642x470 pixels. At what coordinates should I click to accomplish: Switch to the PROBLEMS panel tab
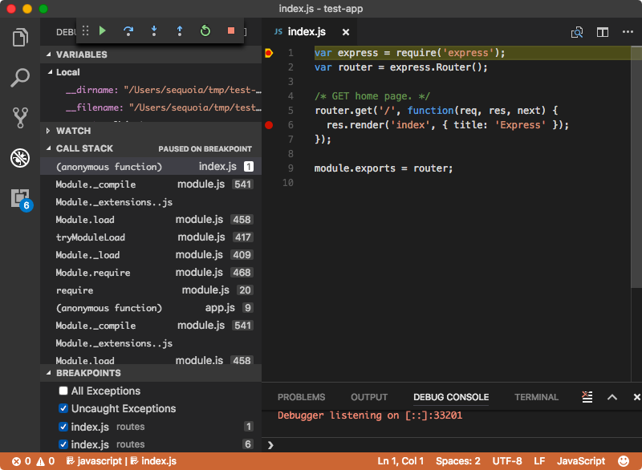302,397
